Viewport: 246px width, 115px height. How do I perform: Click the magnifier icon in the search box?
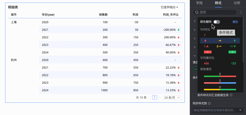pyautogui.click(x=197, y=12)
